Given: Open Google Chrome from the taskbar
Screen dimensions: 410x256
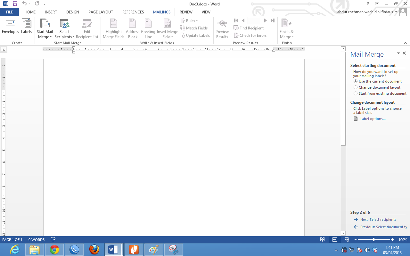Looking at the screenshot, I should pyautogui.click(x=54, y=250).
